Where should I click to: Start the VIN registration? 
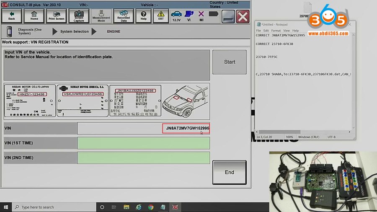tap(230, 62)
